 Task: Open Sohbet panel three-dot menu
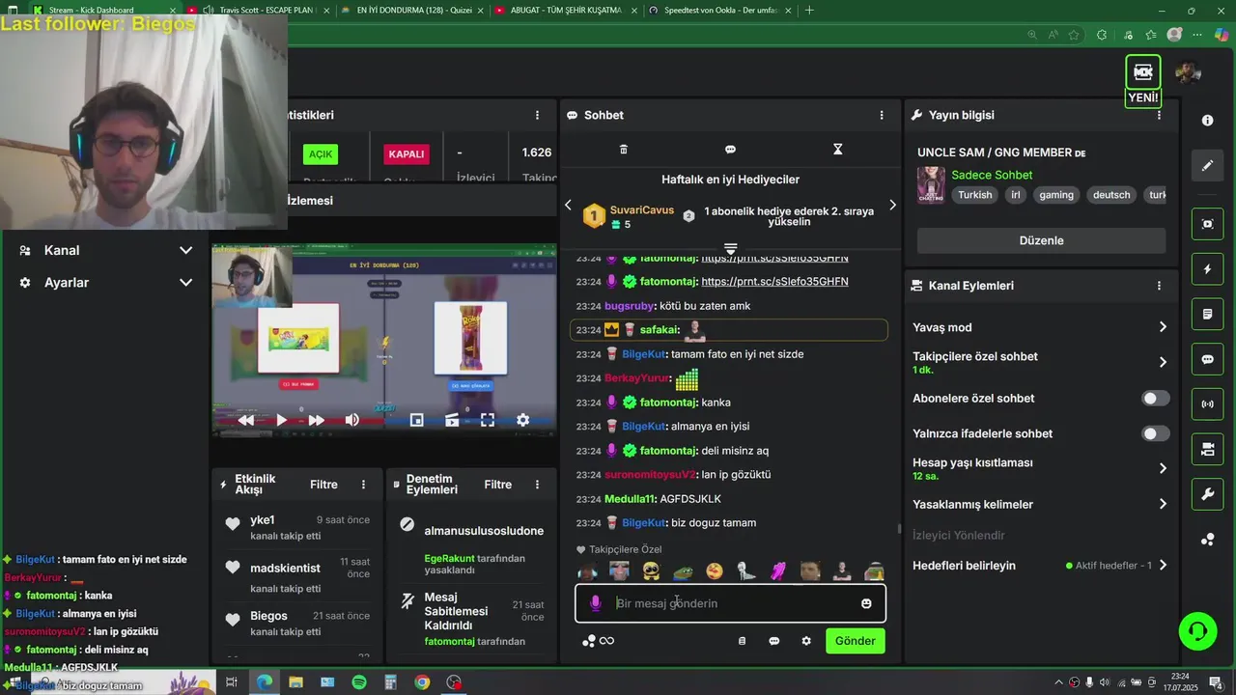(881, 115)
